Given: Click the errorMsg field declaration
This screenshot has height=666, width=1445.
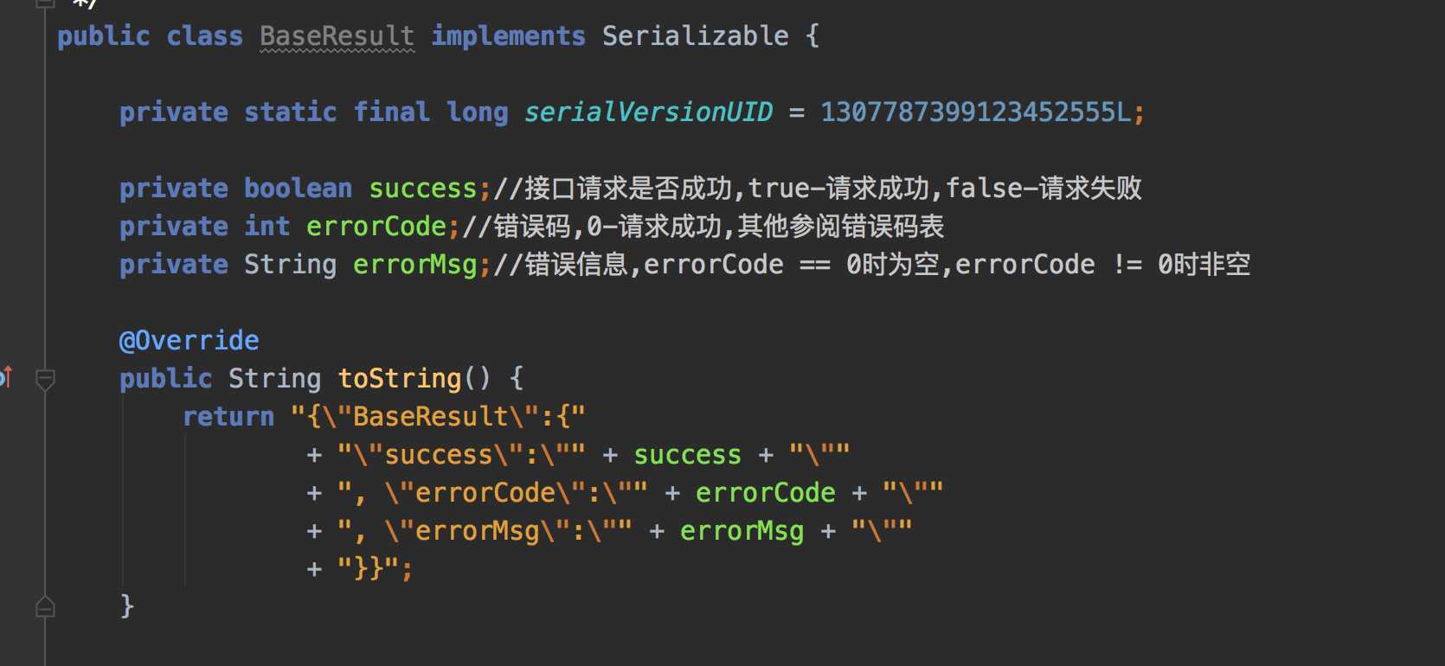Looking at the screenshot, I should 415,264.
